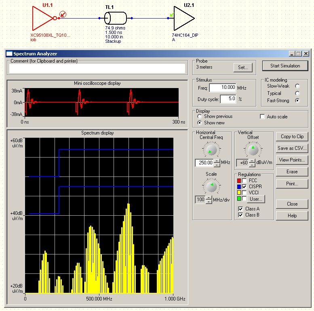This screenshot has width=314, height=311.
Task: Select Typical IC modeling
Action: pyautogui.click(x=297, y=93)
